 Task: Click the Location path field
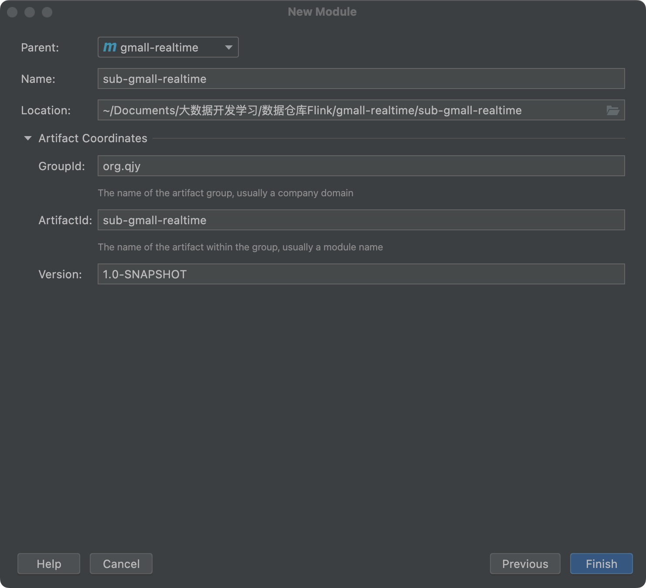349,110
